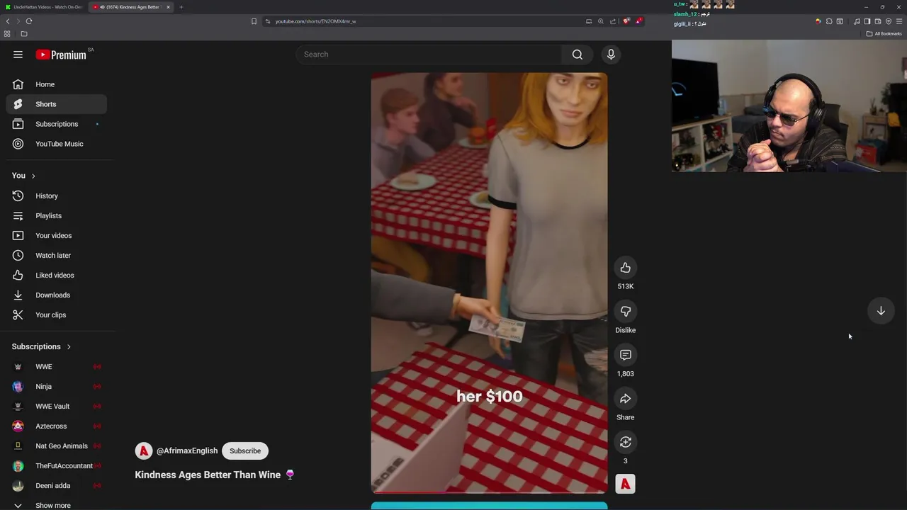Image resolution: width=907 pixels, height=510 pixels.
Task: Start voice search with the microphone
Action: tap(611, 55)
